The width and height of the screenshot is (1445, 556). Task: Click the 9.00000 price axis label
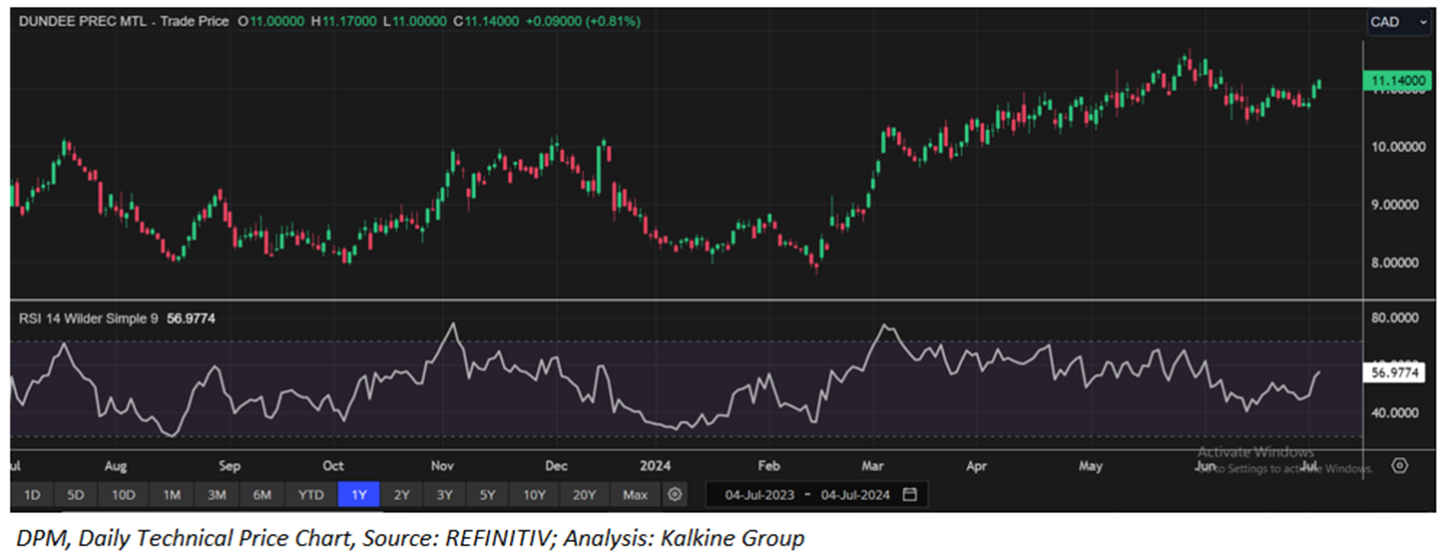point(1396,204)
